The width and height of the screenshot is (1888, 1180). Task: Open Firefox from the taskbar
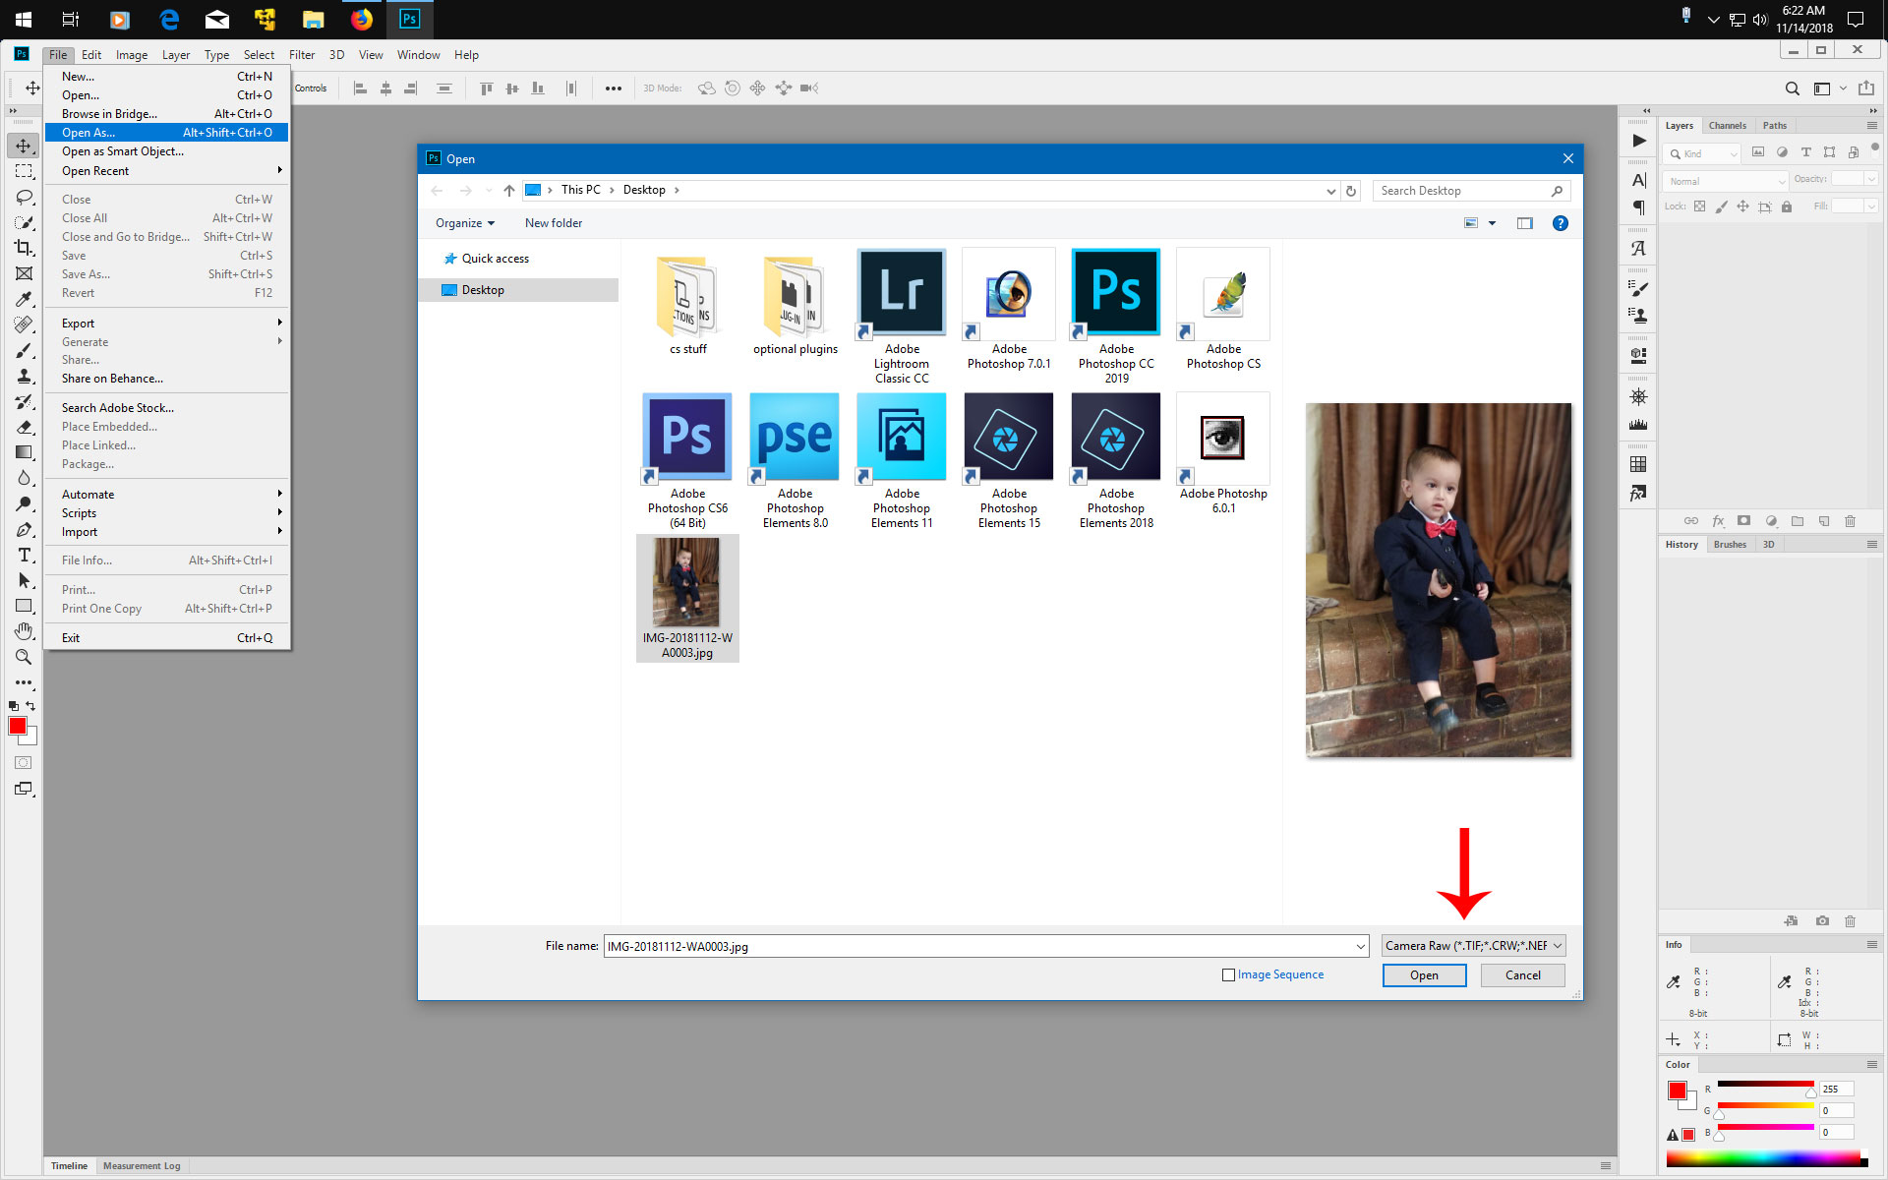362,19
